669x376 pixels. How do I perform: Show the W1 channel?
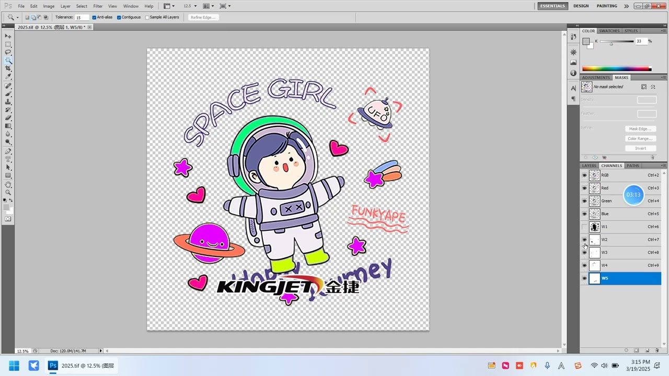coord(584,227)
